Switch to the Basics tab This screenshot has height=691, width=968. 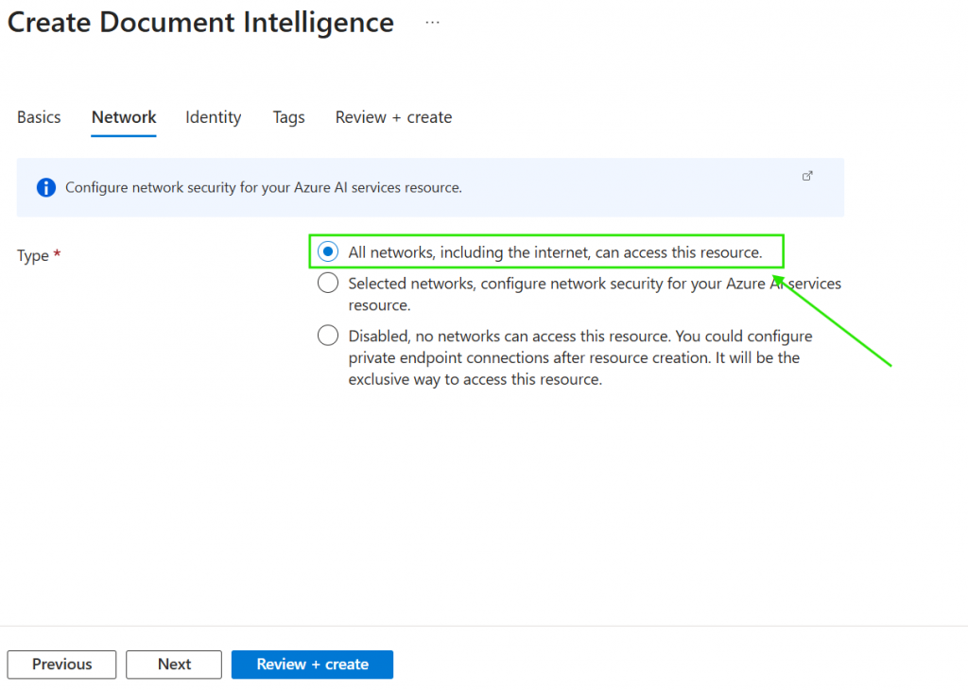tap(39, 117)
